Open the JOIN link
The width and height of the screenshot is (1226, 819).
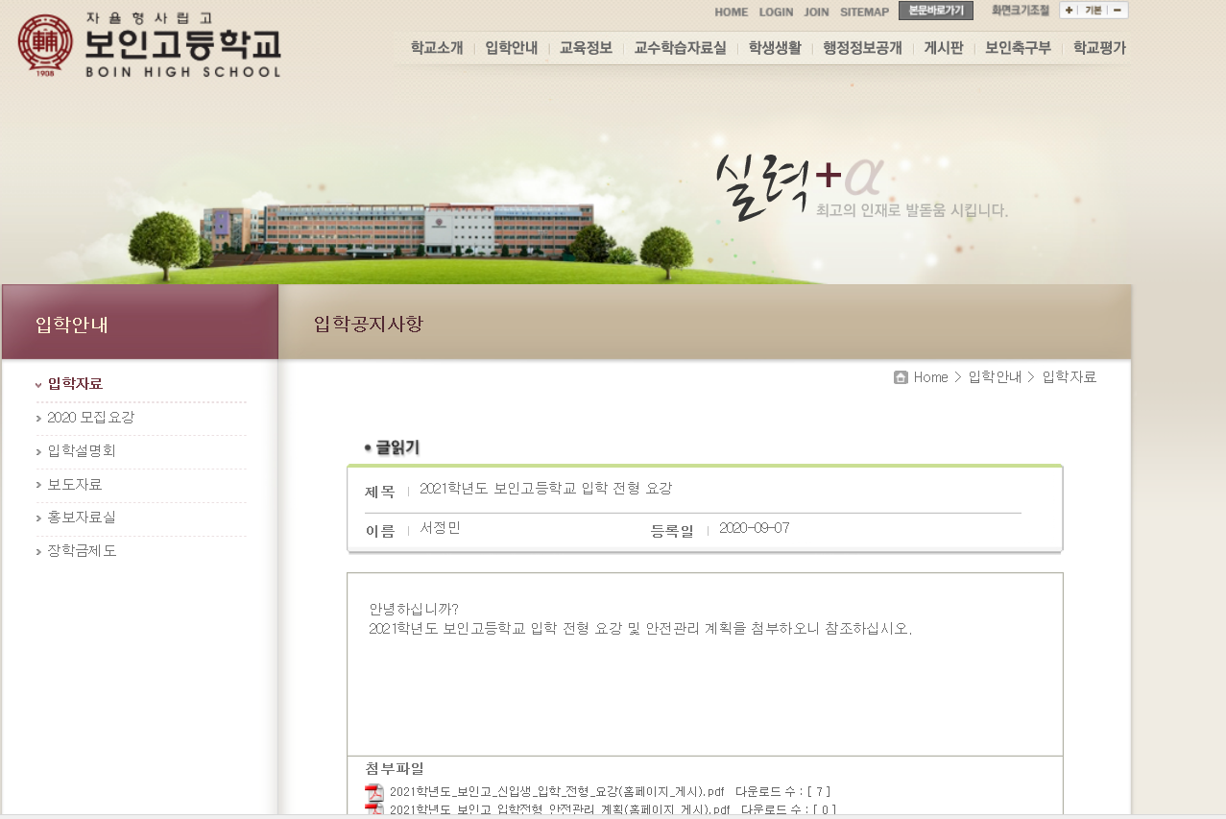[x=816, y=12]
